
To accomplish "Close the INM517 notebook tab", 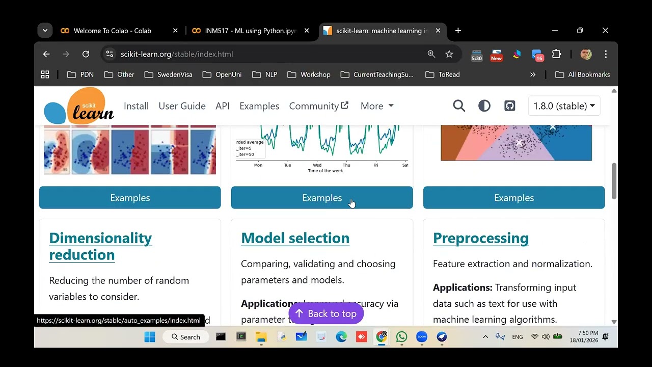I will coord(307,31).
